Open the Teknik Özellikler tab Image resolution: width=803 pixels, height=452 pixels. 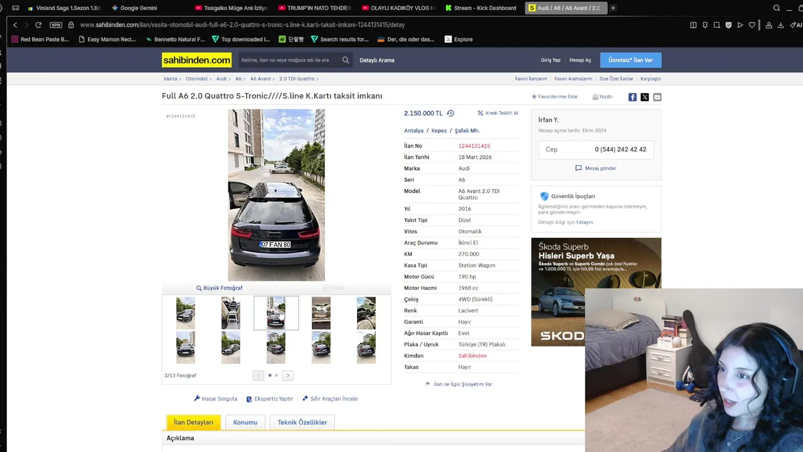pyautogui.click(x=302, y=422)
